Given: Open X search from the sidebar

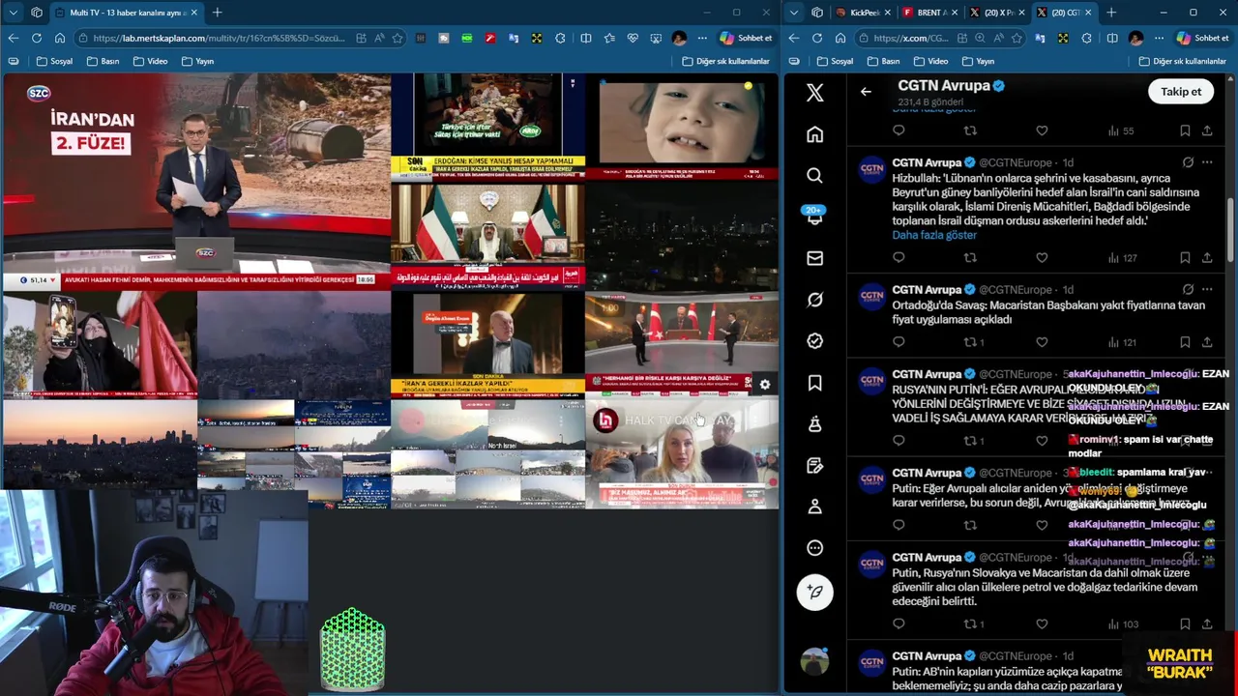Looking at the screenshot, I should click(x=814, y=175).
